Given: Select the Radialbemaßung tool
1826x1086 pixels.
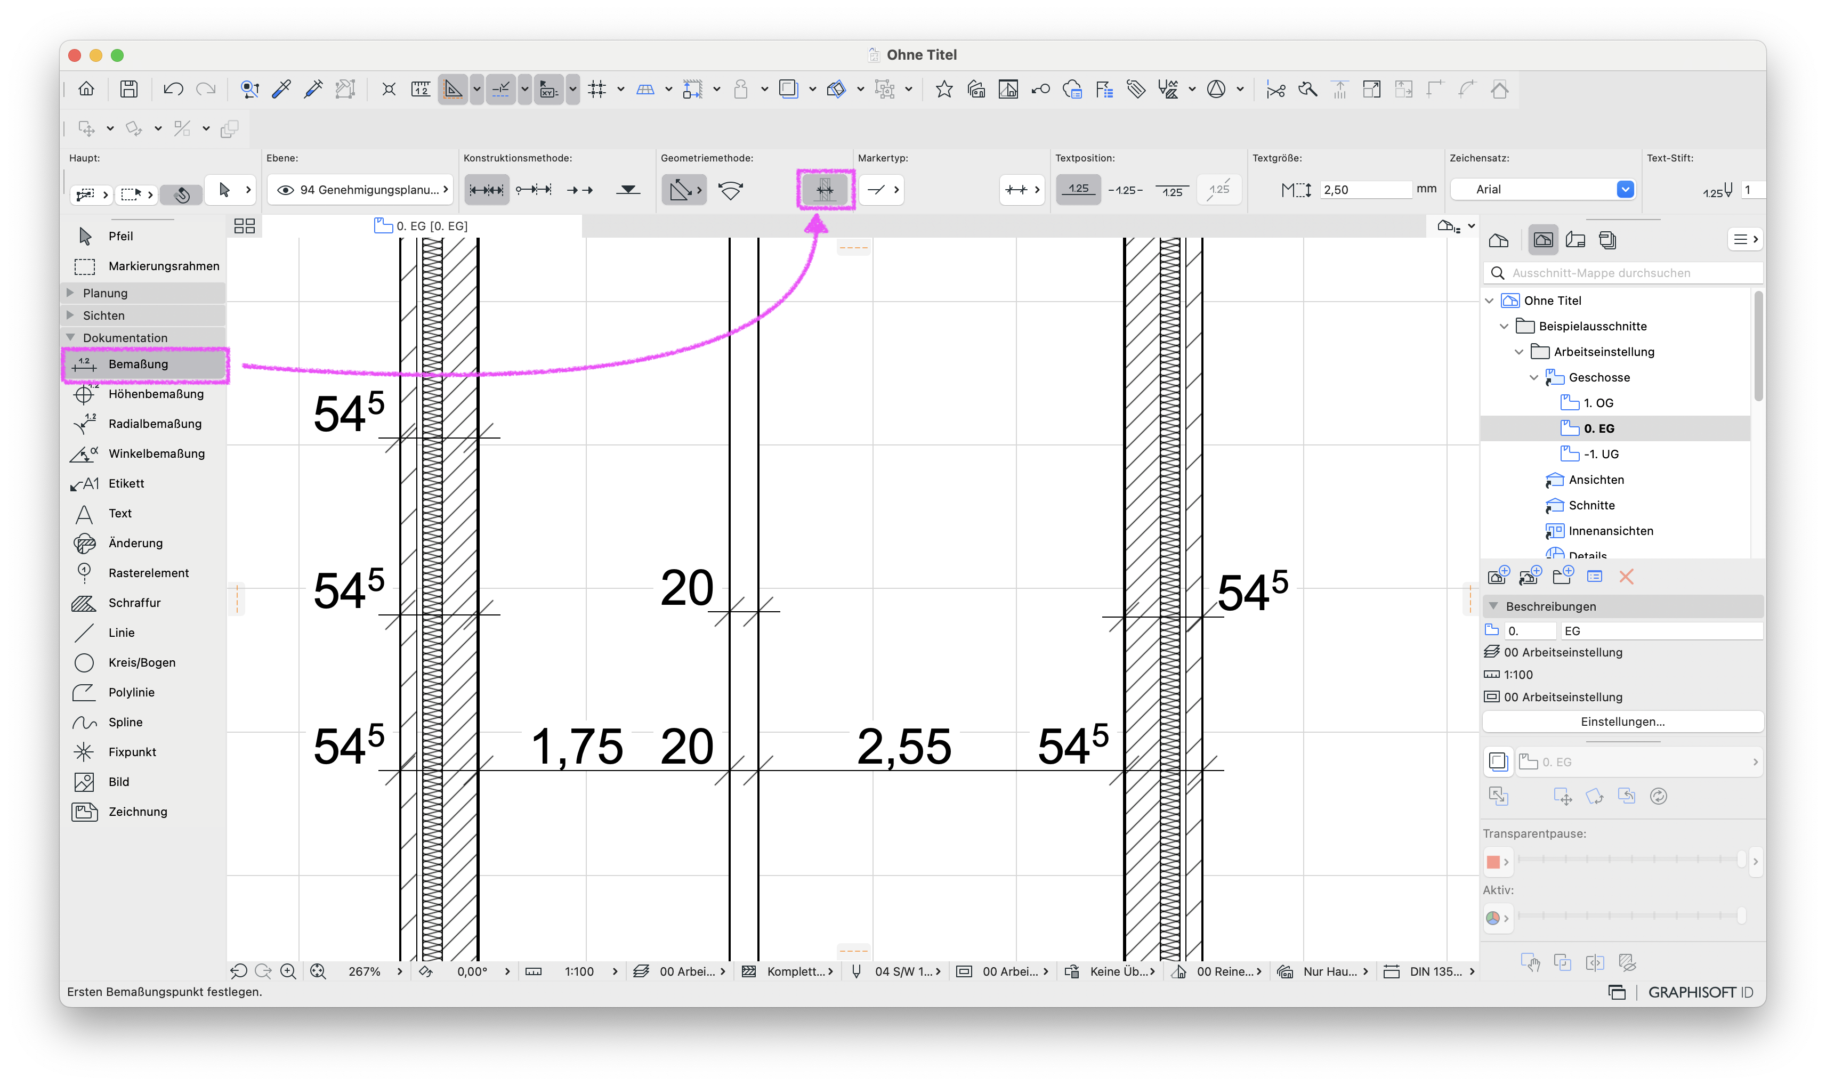Looking at the screenshot, I should pos(143,424).
